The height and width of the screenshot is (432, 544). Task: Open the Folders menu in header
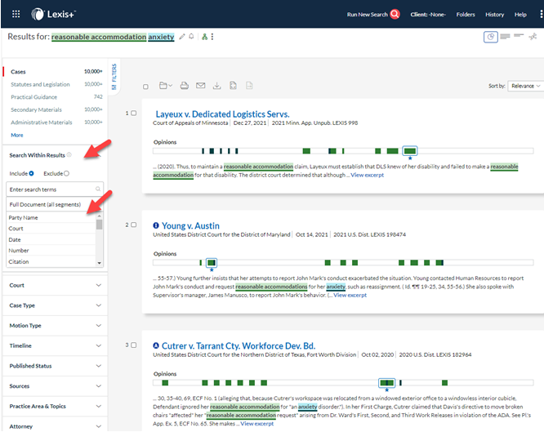(x=466, y=15)
